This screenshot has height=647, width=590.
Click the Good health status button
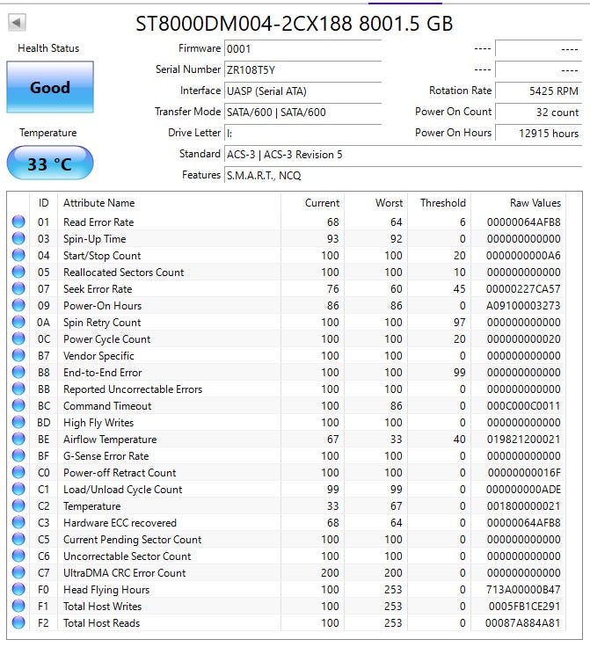pos(50,87)
